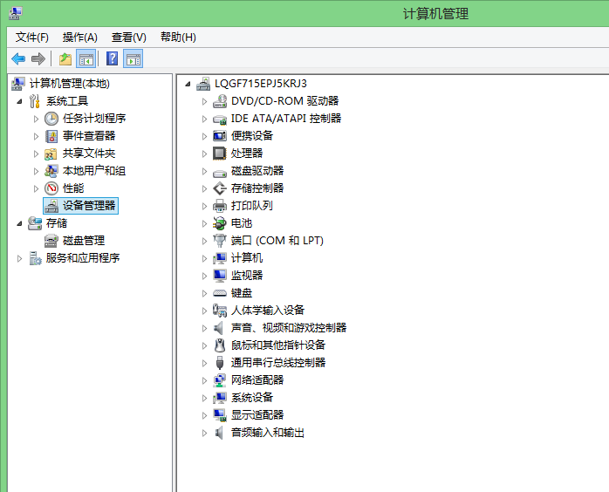Toggle Show/Hide Action Pane toolbar button
The height and width of the screenshot is (492, 609).
coord(133,58)
